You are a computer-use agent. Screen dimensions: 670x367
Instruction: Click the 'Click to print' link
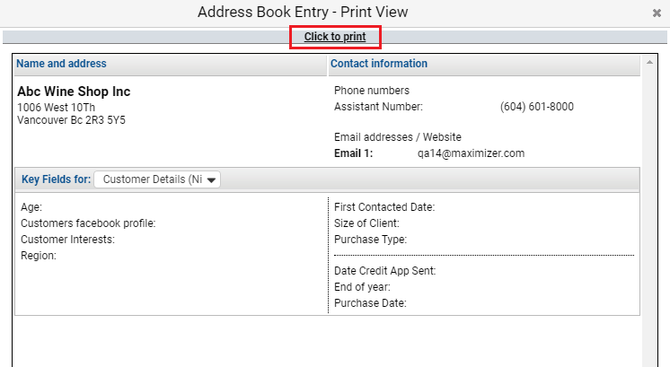click(335, 37)
